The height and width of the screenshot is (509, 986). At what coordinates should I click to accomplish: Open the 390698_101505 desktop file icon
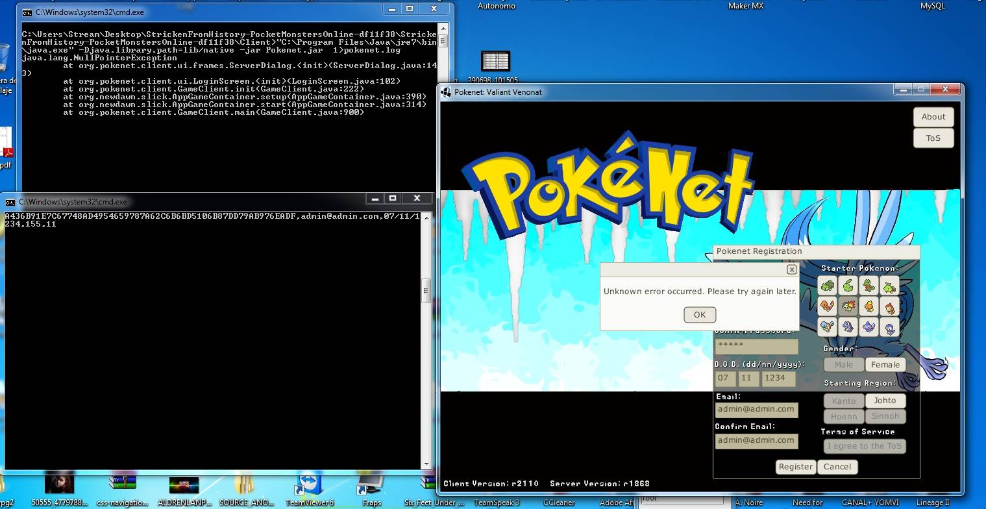[495, 68]
